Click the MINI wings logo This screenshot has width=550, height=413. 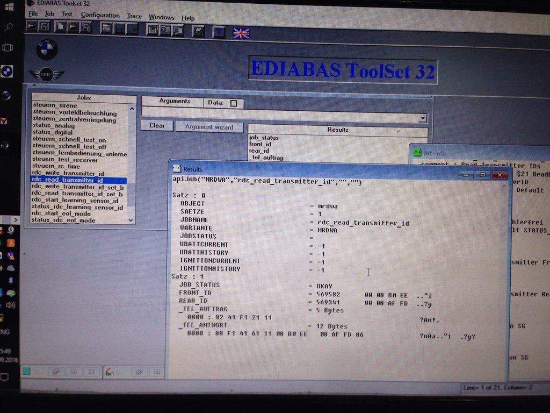(x=46, y=74)
